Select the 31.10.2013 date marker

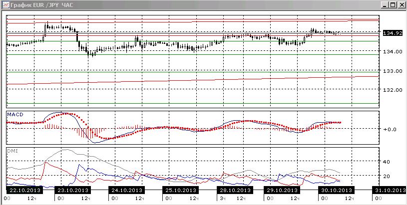[389, 190]
